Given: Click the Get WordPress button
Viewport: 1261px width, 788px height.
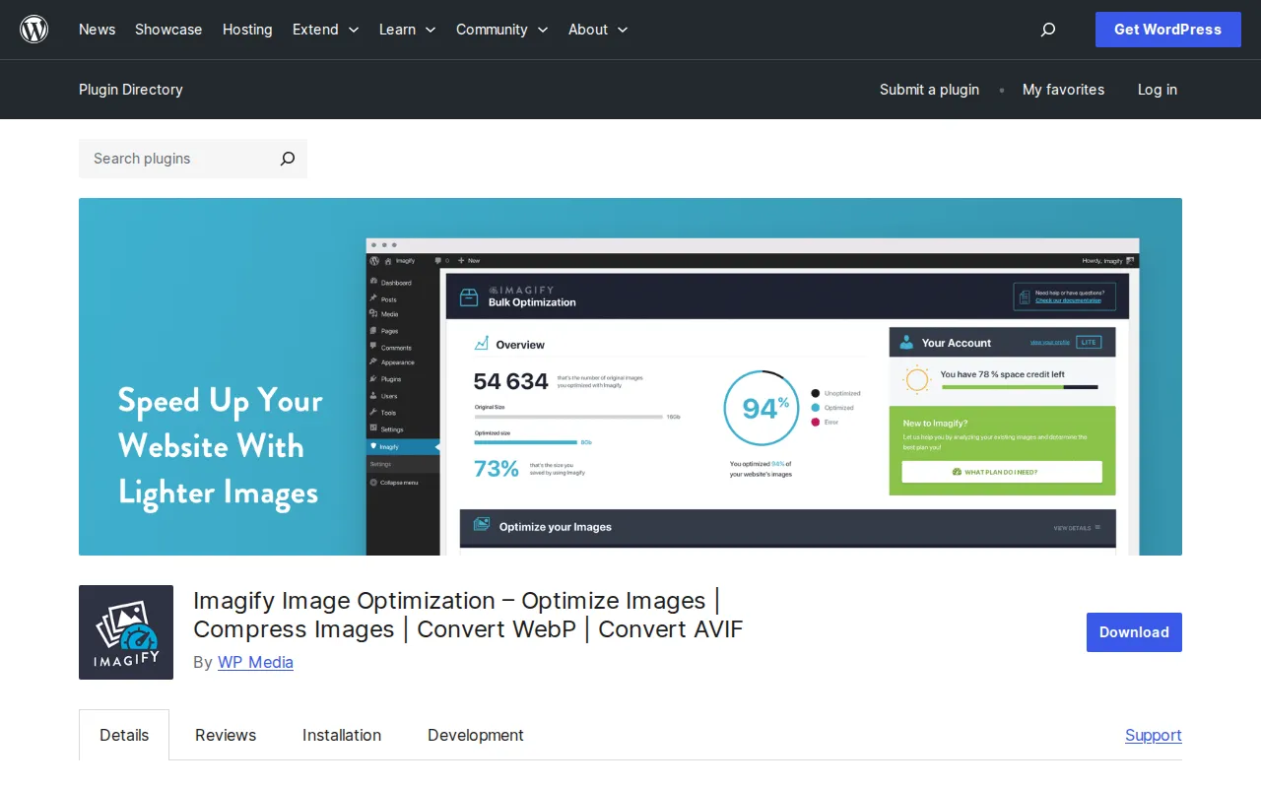Looking at the screenshot, I should 1167,30.
